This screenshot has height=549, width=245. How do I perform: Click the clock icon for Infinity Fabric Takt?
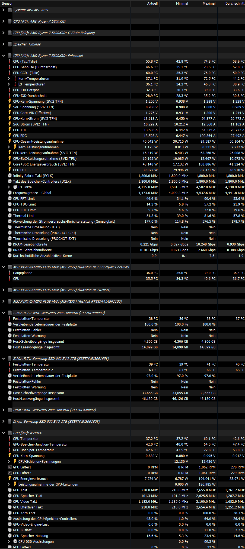click(10, 176)
